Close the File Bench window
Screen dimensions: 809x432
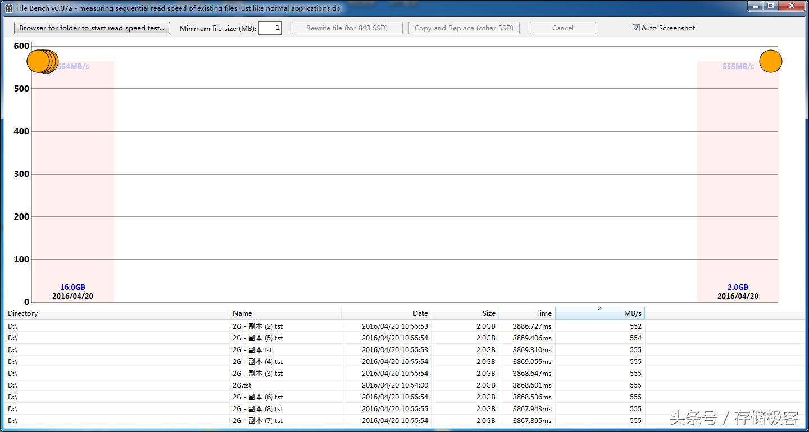792,6
